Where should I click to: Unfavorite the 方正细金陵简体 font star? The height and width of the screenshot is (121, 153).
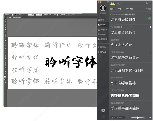coord(150,27)
